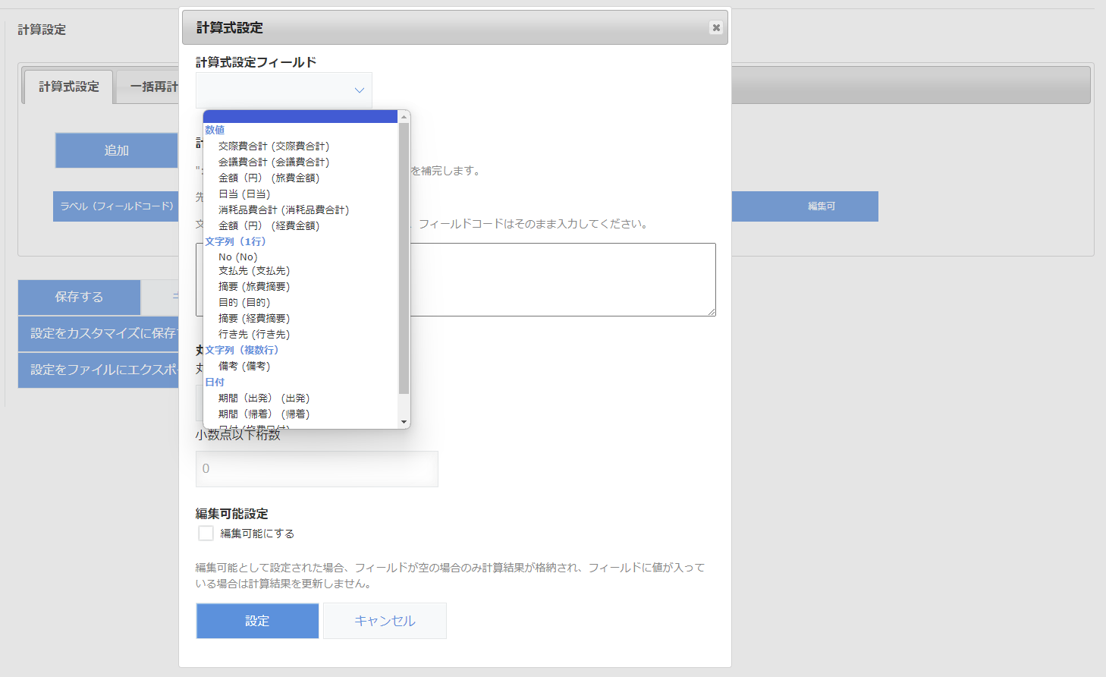This screenshot has width=1106, height=677.
Task: Choose 期間（出発）(出発) date field
Action: [x=264, y=397]
